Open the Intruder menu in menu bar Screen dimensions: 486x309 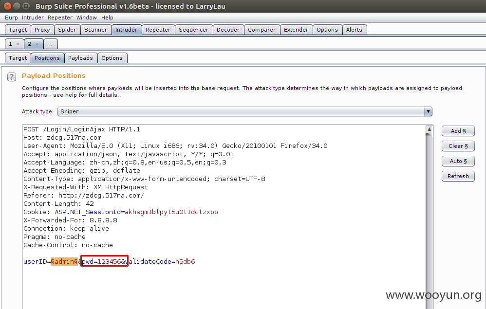click(x=33, y=18)
